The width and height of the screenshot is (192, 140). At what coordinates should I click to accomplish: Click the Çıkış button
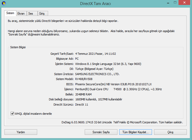[170, 132]
